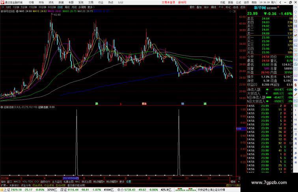The image size is (298, 192).
Task: Click the window icon at the chart's top right
Action: point(234,11)
